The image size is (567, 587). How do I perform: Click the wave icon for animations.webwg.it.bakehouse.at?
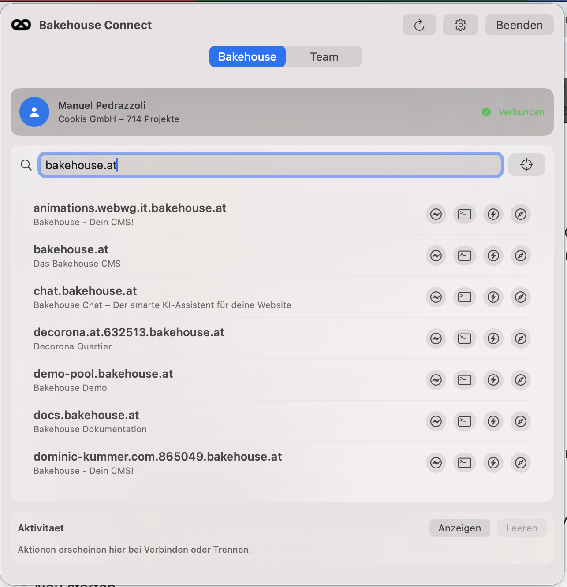click(436, 214)
